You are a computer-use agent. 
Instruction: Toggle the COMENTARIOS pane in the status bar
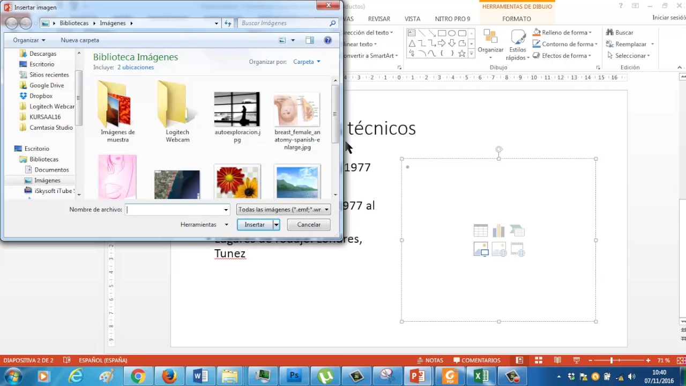pyautogui.click(x=477, y=360)
